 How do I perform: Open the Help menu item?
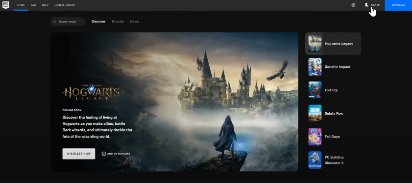pyautogui.click(x=45, y=5)
